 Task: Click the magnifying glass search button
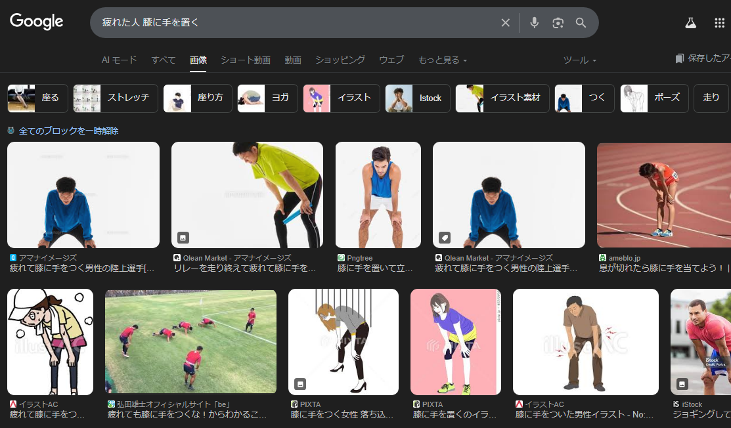pyautogui.click(x=581, y=23)
